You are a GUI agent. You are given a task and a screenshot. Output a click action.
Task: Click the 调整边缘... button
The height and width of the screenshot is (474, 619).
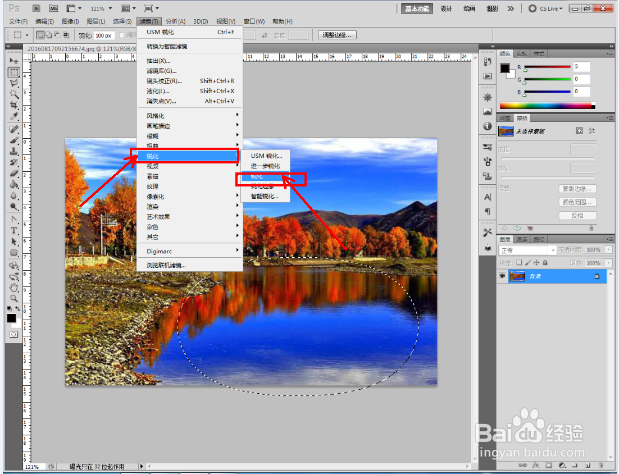click(337, 35)
